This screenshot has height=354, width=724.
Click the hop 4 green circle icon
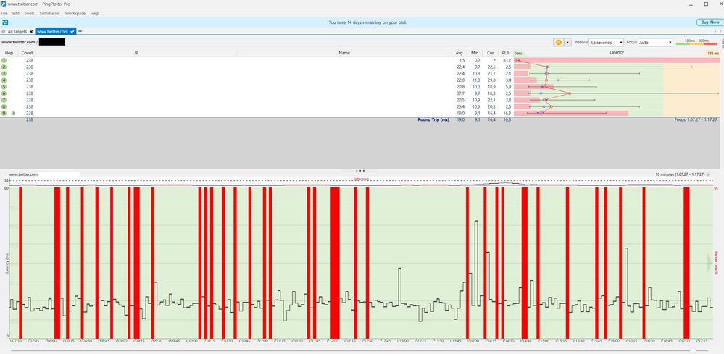[x=4, y=80]
